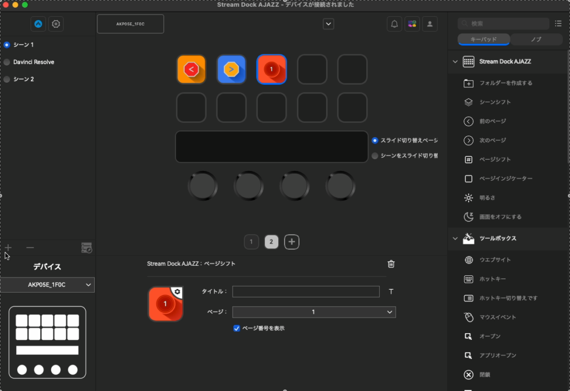
Task: Go to page 1 button
Action: (251, 241)
